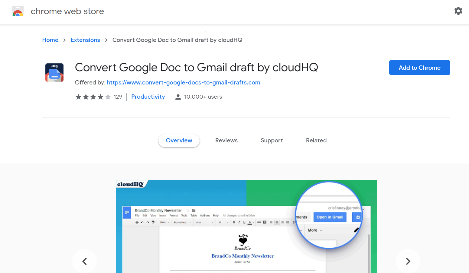Click the extension preview screenshot

coord(246,226)
